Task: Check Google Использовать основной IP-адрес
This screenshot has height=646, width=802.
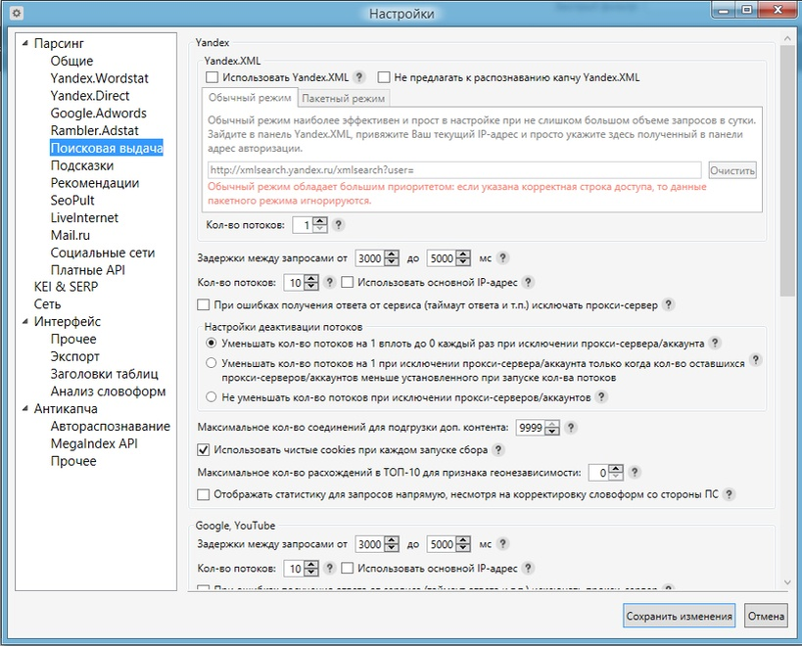Action: [348, 568]
